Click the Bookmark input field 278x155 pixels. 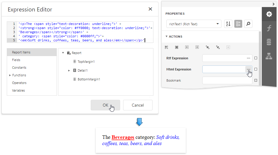[227, 80]
